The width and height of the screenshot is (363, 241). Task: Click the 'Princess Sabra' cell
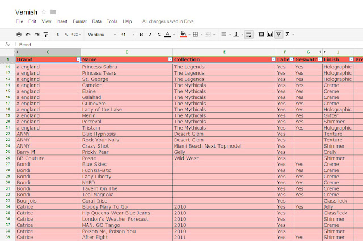(x=127, y=67)
